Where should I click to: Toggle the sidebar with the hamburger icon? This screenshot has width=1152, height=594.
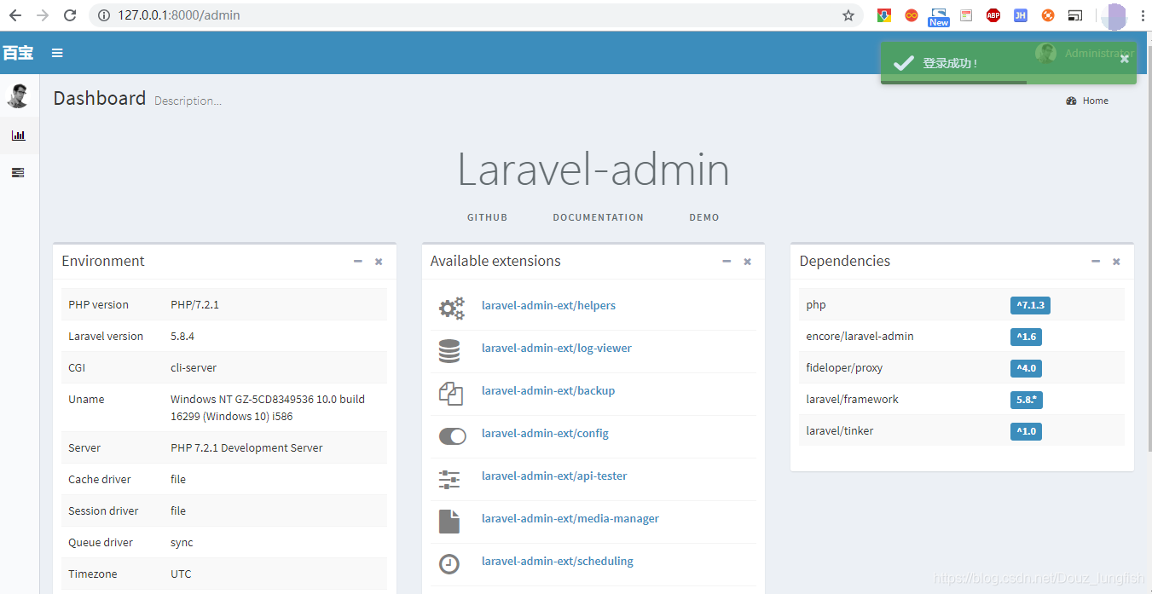pyautogui.click(x=57, y=53)
